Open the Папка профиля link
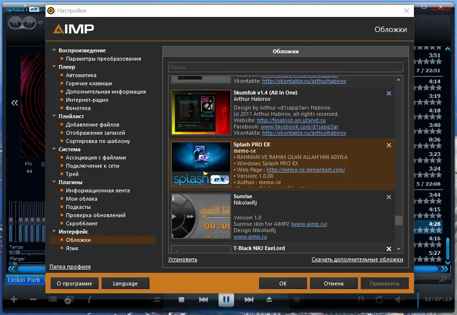This screenshot has height=315, width=457. click(x=70, y=267)
